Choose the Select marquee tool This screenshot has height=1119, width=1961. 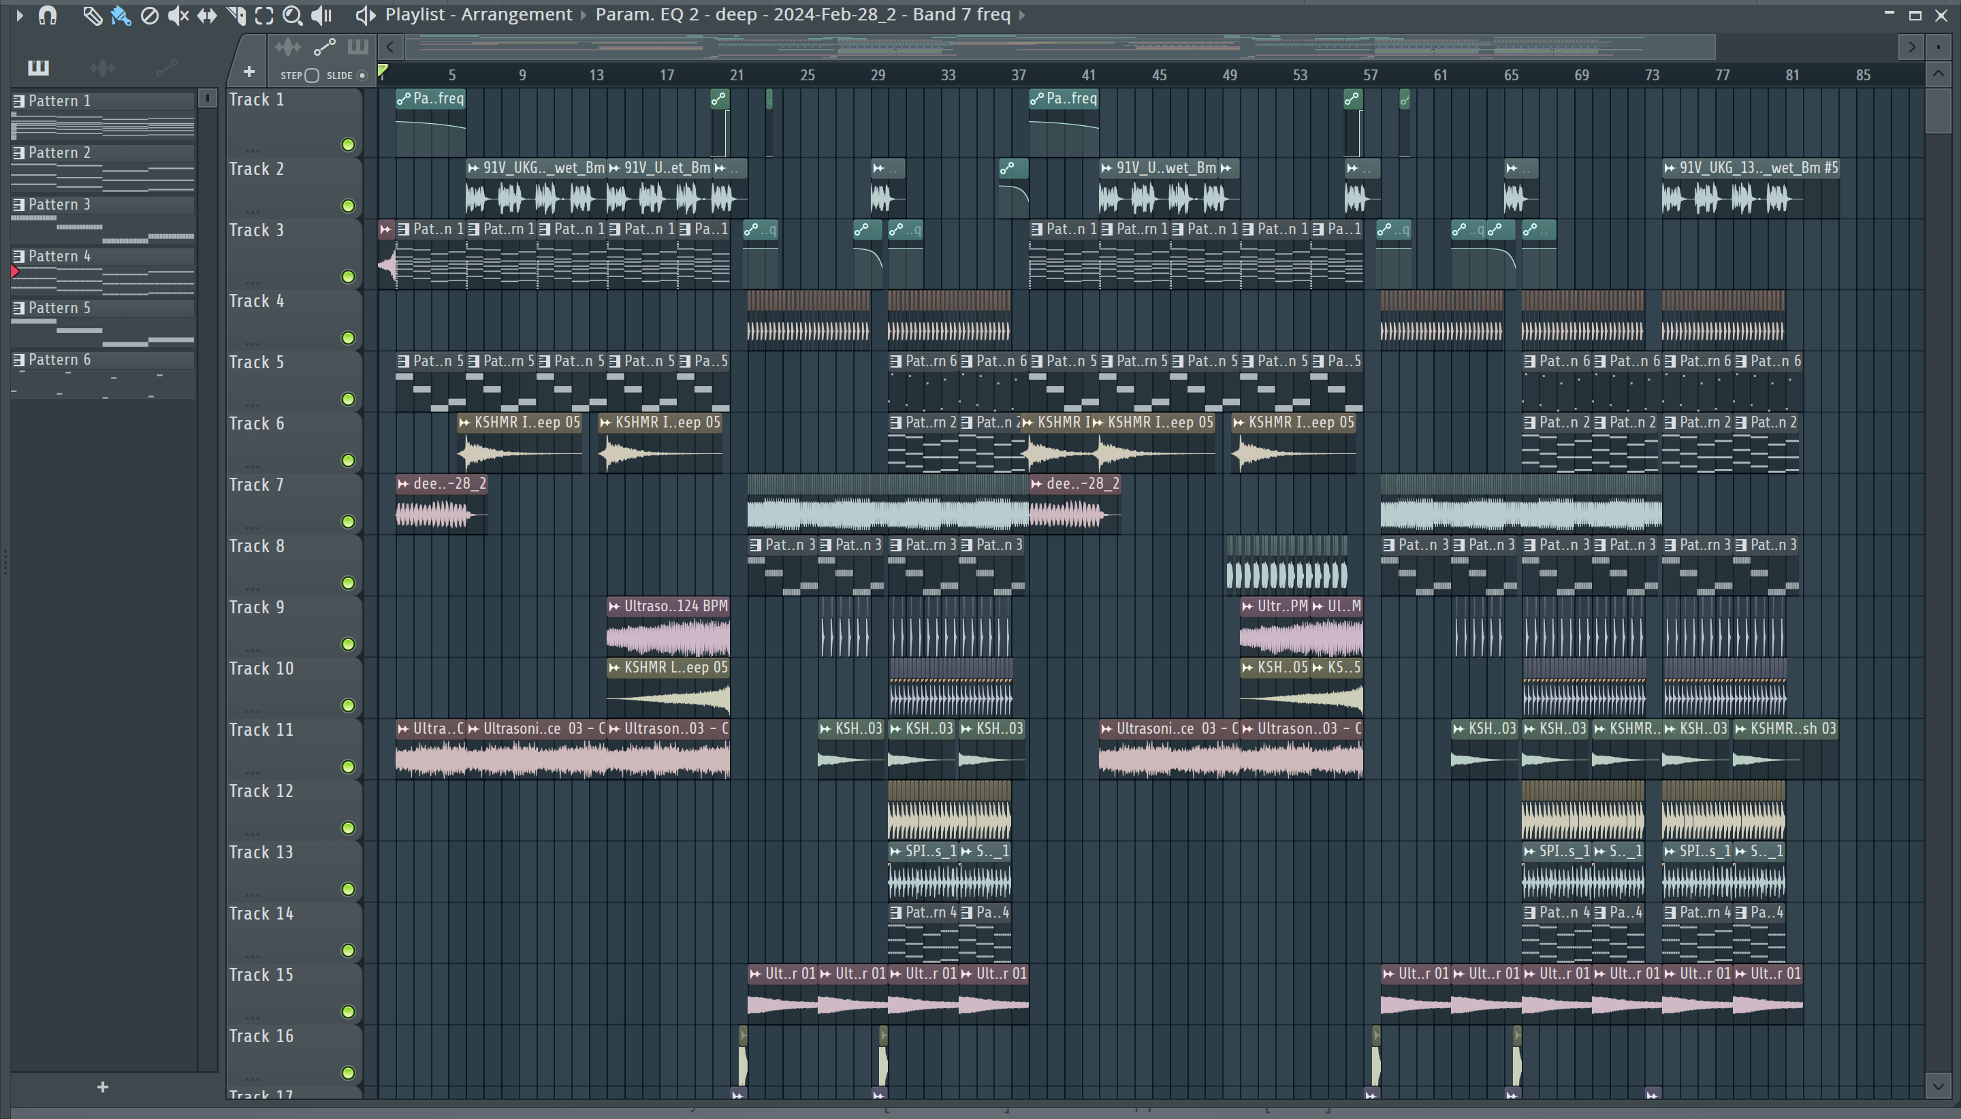click(x=264, y=14)
